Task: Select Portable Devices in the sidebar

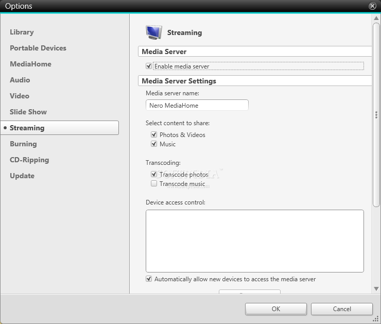Action: point(38,48)
